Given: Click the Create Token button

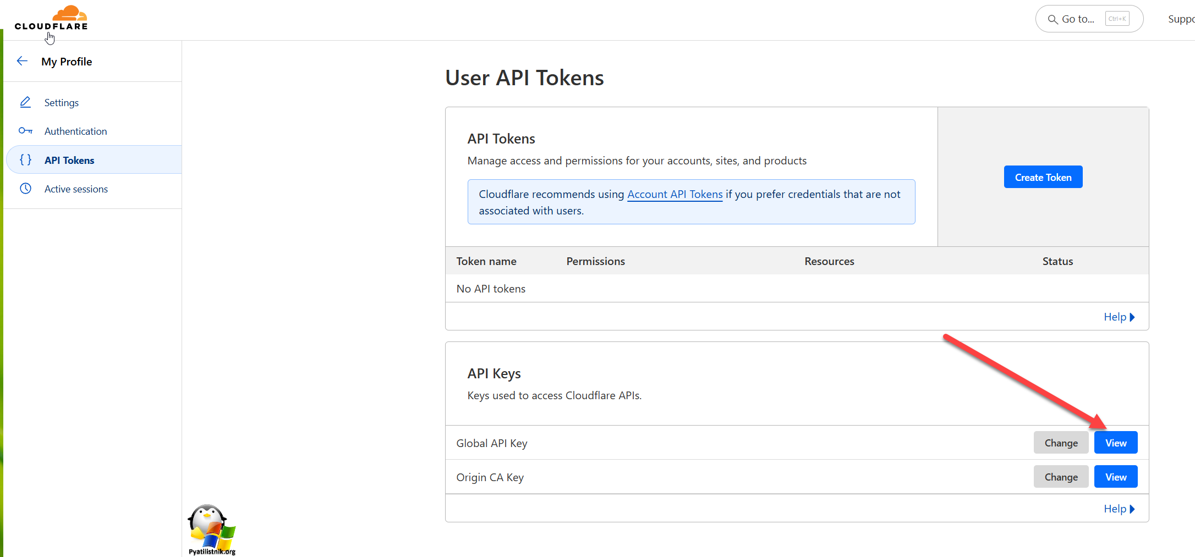Looking at the screenshot, I should pos(1043,177).
